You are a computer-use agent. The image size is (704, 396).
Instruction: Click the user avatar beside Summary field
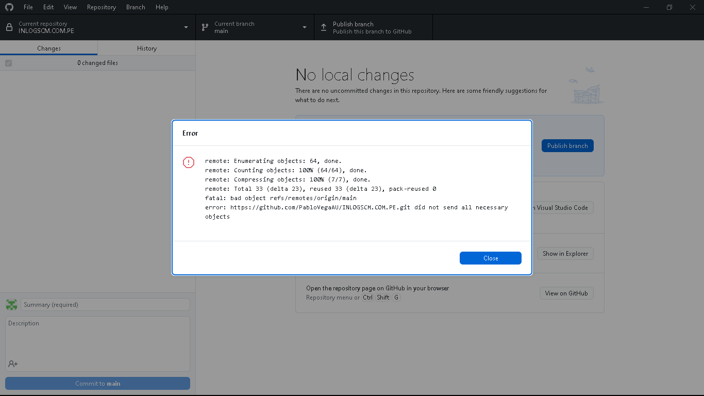coord(11,305)
